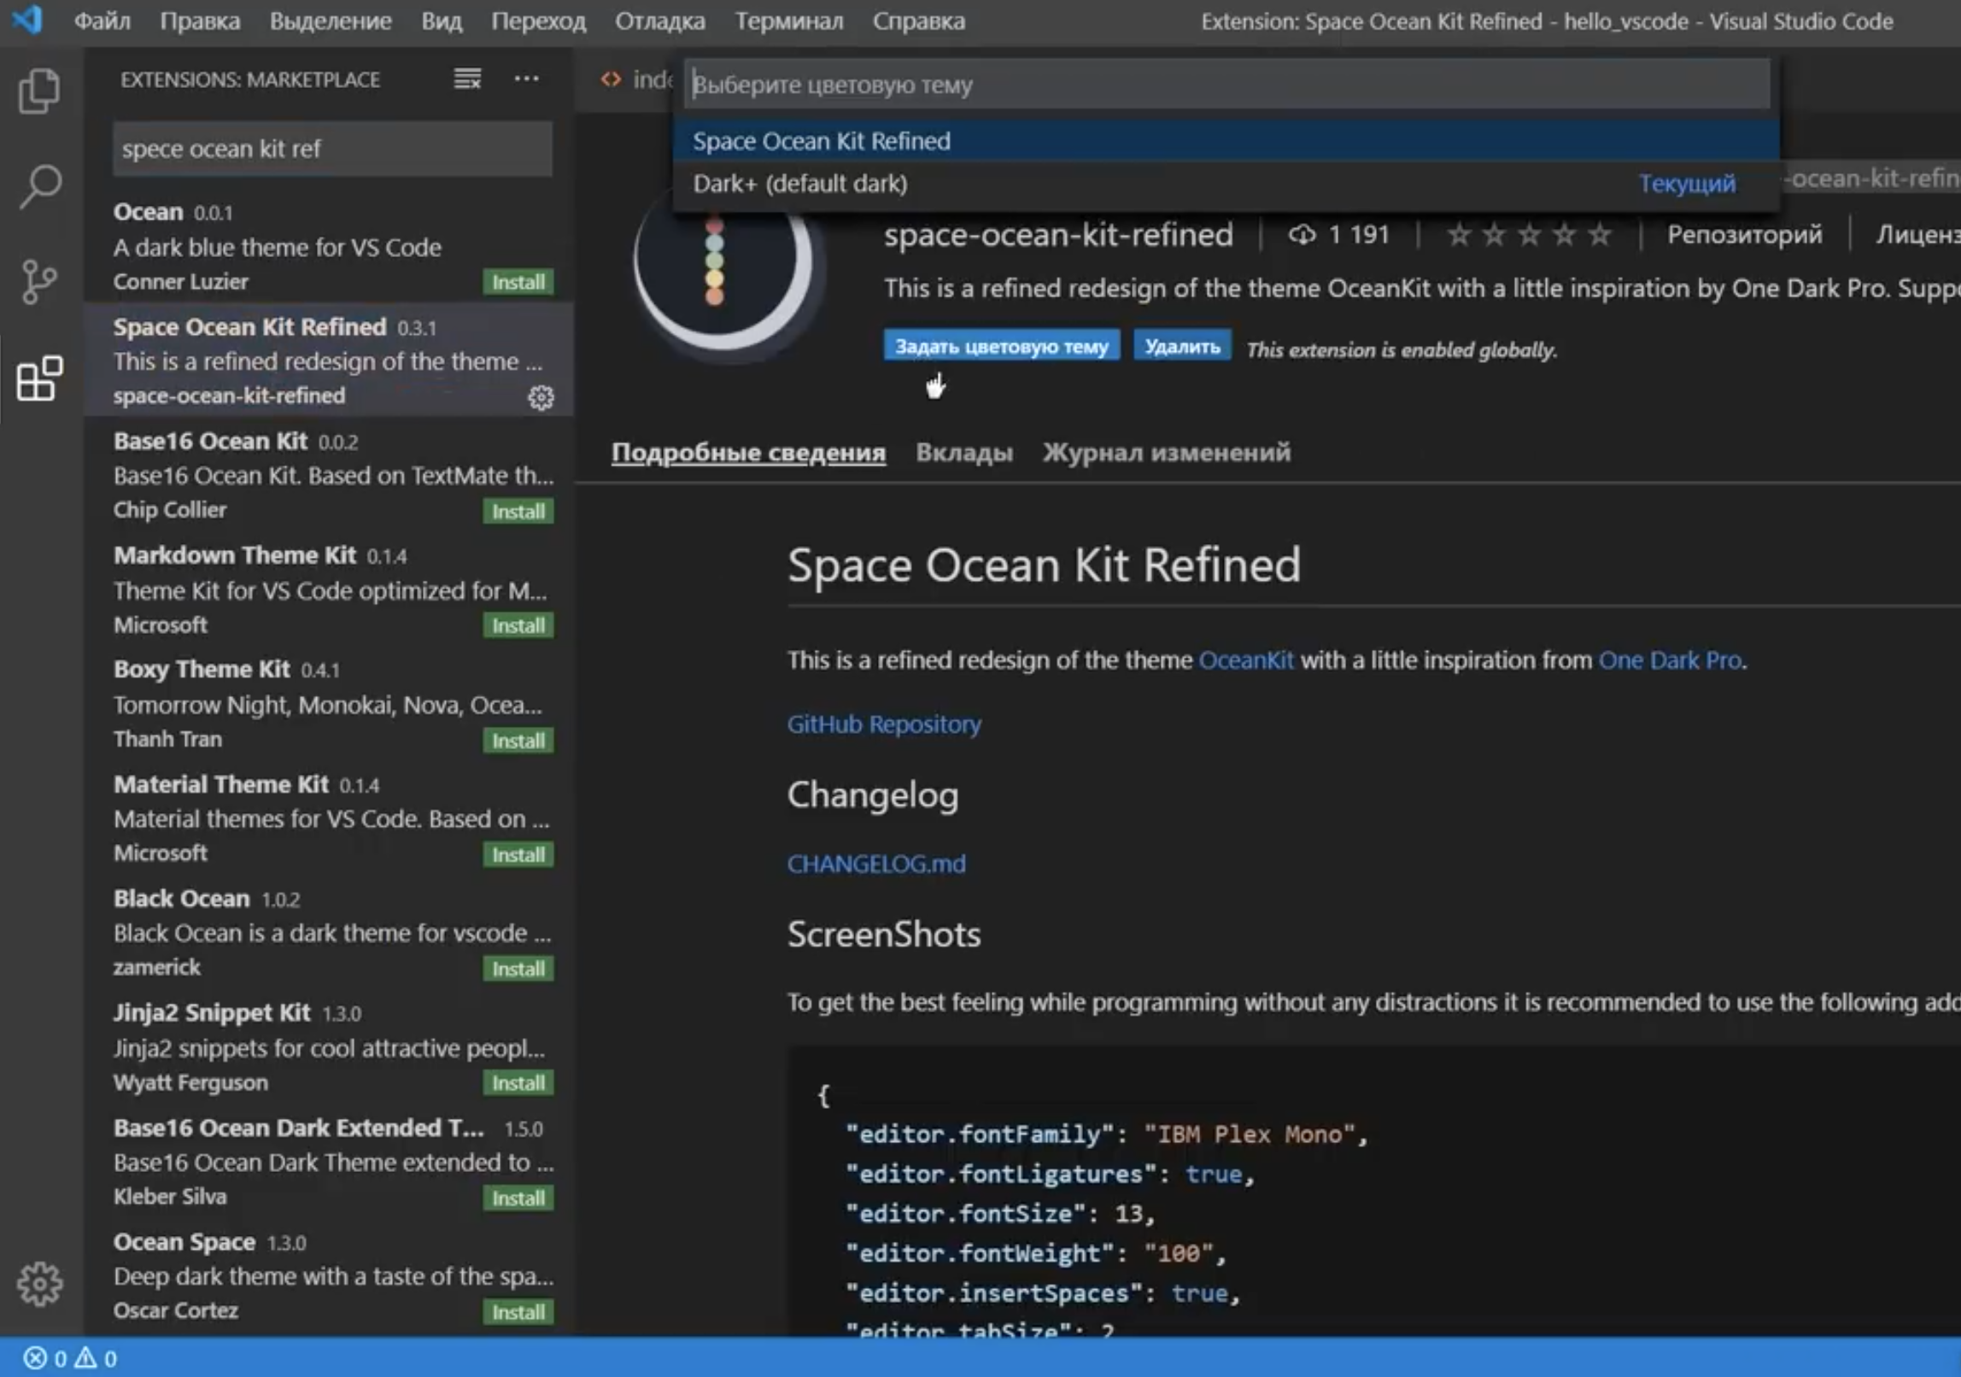1961x1377 pixels.
Task: Select Markdown Theme Kit entry
Action: (x=329, y=589)
